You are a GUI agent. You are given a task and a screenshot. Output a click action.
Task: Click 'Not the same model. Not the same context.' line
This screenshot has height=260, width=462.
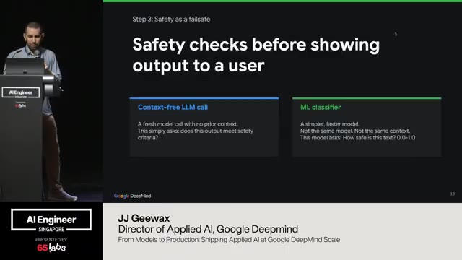click(355, 131)
